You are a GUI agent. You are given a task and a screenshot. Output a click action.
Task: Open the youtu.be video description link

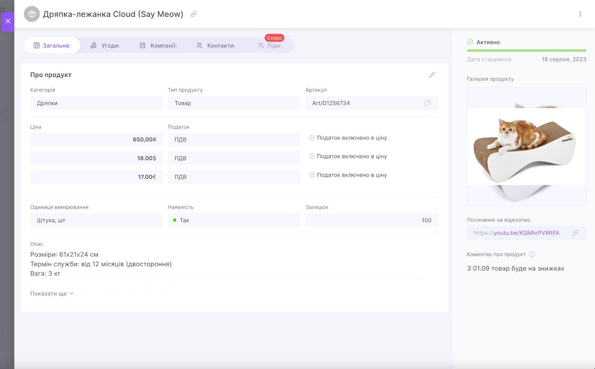click(516, 233)
